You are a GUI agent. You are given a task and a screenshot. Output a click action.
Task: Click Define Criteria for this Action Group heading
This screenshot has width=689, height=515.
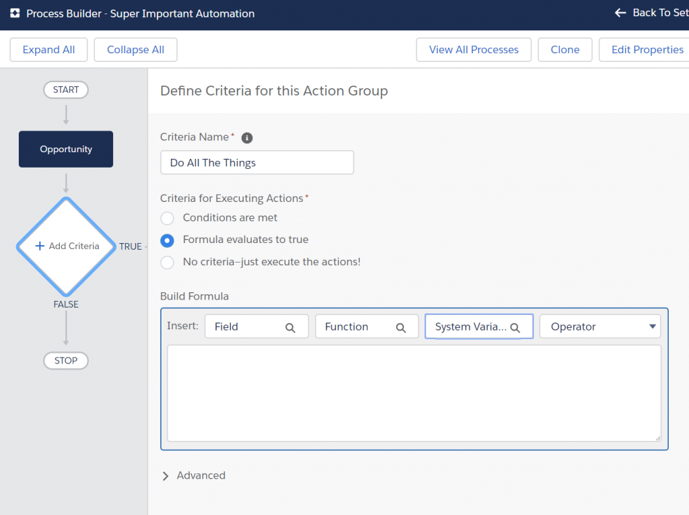[275, 91]
